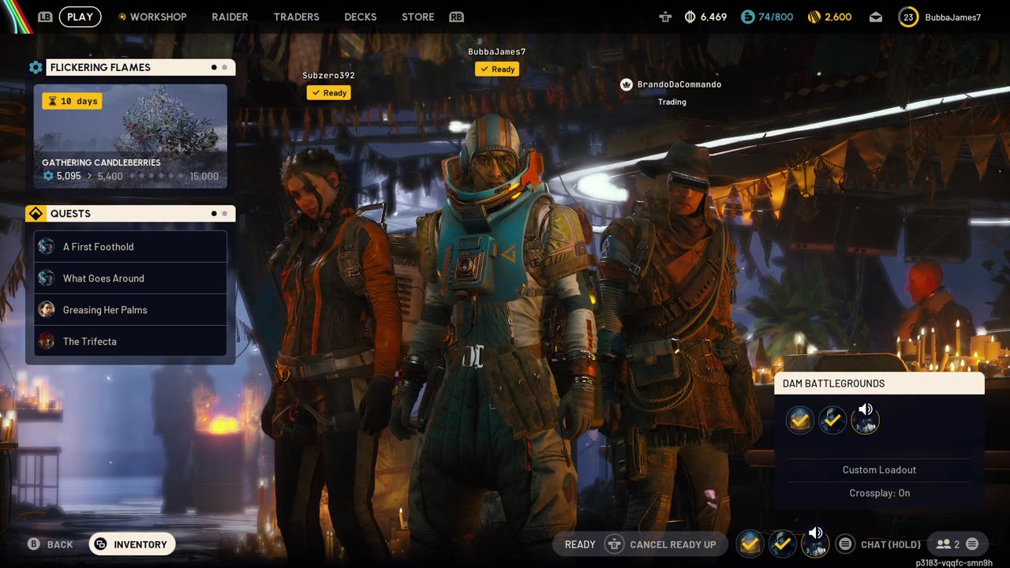Open the INVENTORY button
The image size is (1010, 568).
point(132,544)
